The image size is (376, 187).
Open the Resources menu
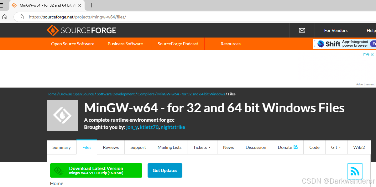231,44
